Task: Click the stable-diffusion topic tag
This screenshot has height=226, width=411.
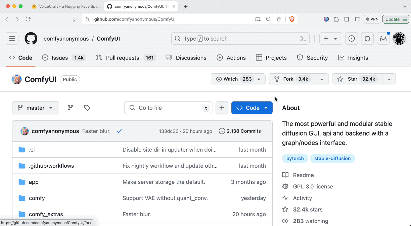Action: [332, 158]
